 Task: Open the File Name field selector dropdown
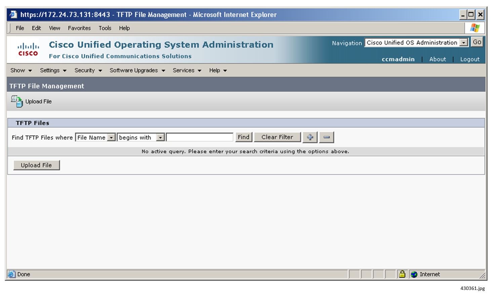click(x=111, y=138)
